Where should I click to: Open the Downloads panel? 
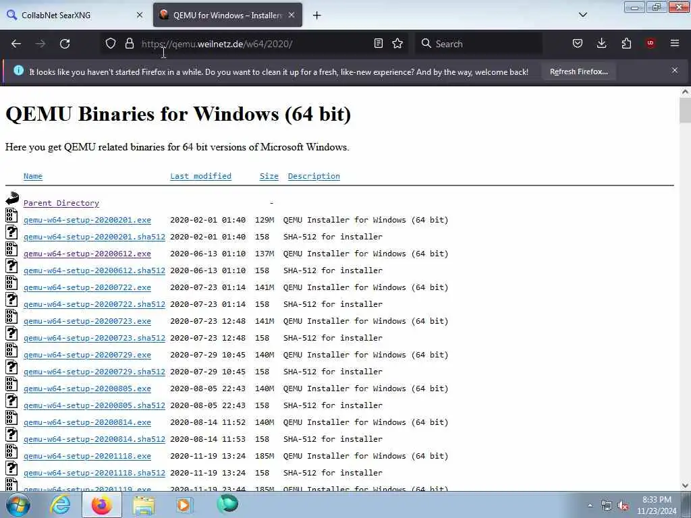tap(601, 44)
